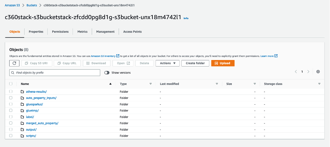330x147 pixels.
Task: Go to previous page arrow
Action: click(296, 72)
